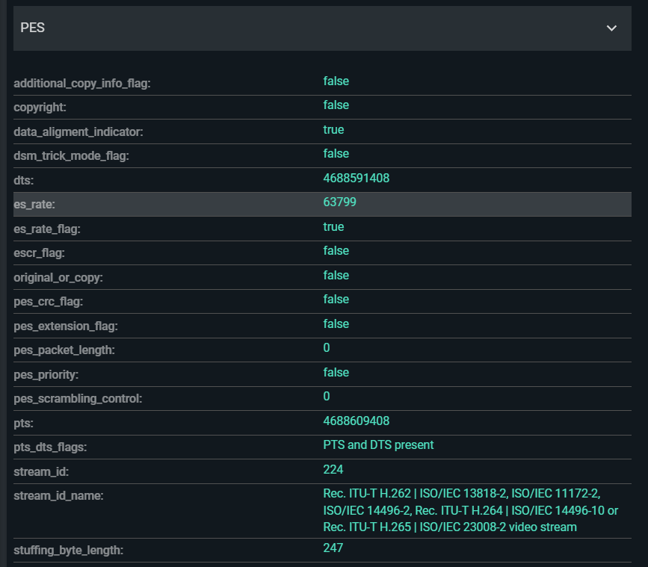Select the es_rate_flag true value

click(333, 226)
